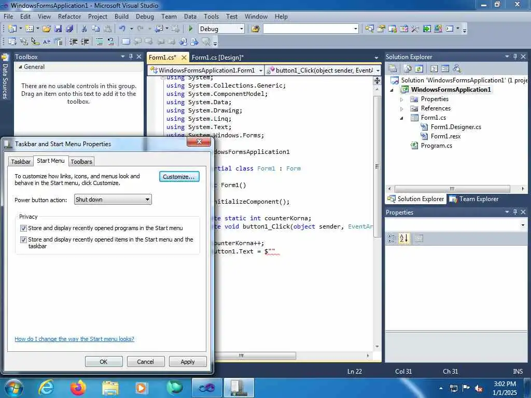Open the find combo box dropdown arrow
Screen dimensions: 531x398
tap(356, 29)
